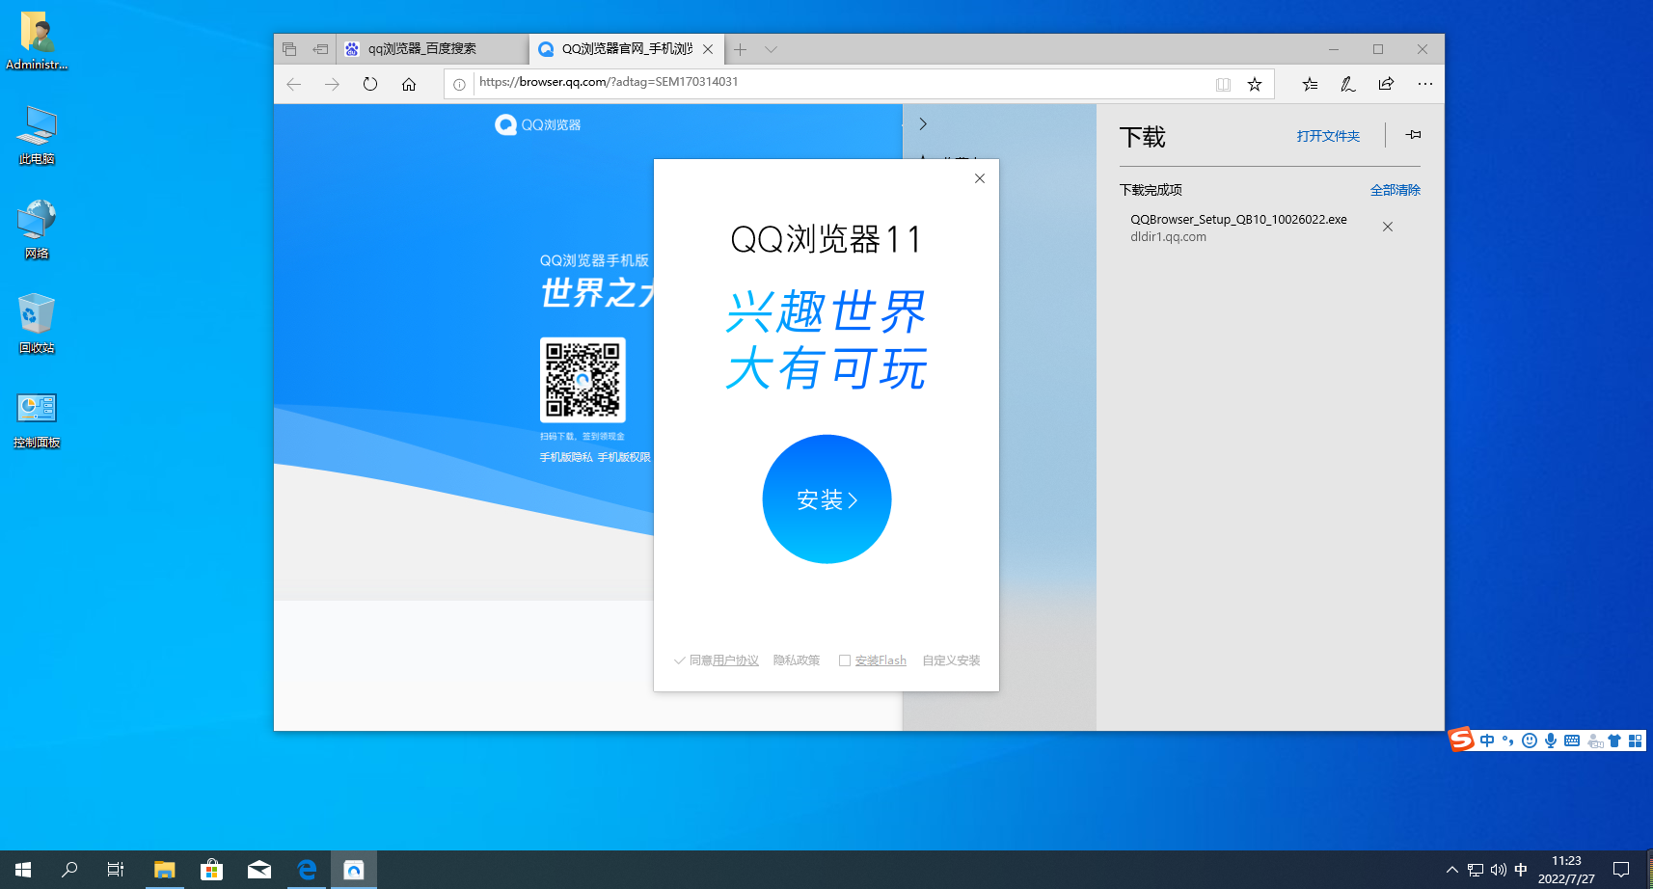Click the share page icon

pos(1386,84)
